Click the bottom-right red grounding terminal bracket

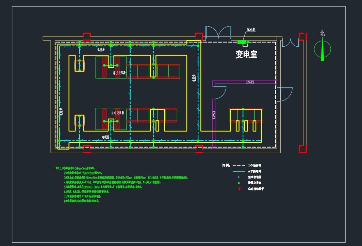tap(303, 149)
